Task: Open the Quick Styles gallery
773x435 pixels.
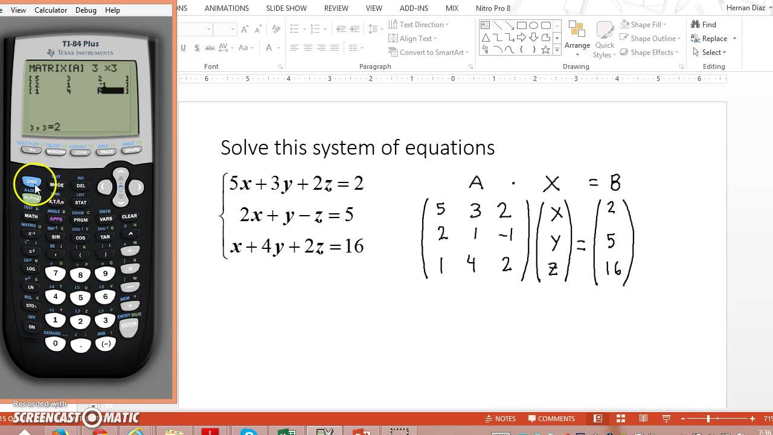Action: click(605, 40)
